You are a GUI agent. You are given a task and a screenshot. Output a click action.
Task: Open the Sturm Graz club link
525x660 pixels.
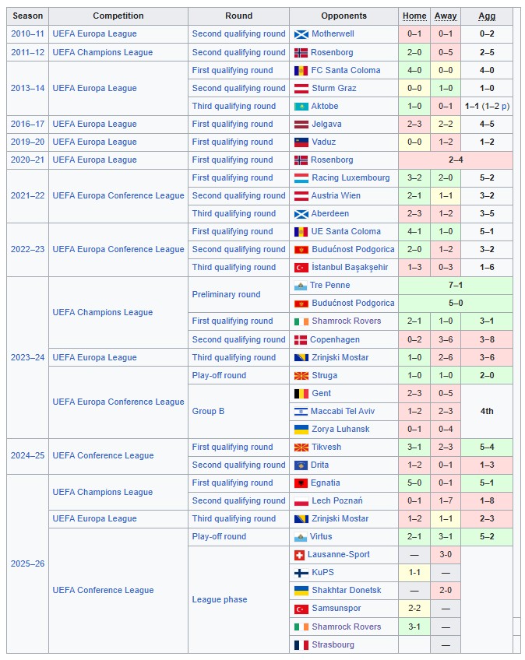coord(333,89)
